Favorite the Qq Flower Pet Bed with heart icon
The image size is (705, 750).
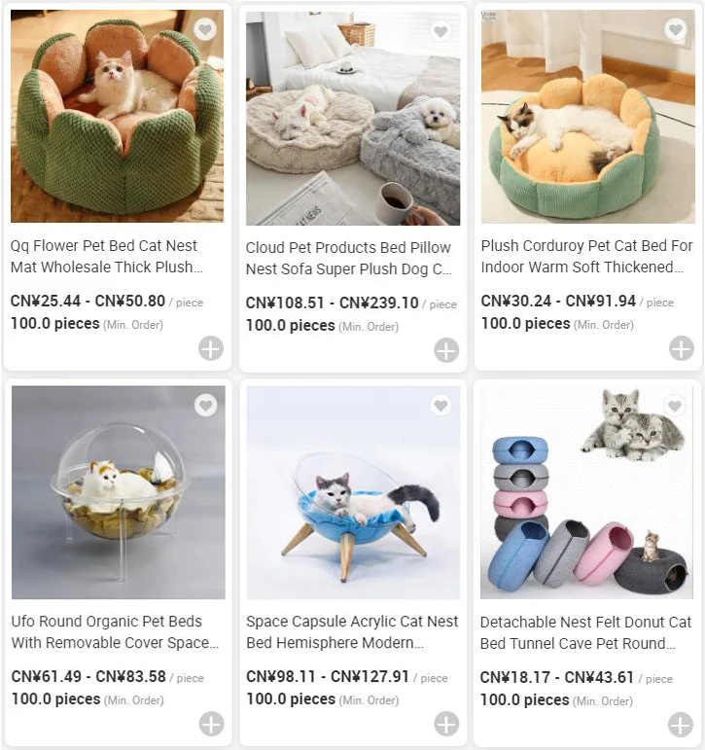click(205, 29)
